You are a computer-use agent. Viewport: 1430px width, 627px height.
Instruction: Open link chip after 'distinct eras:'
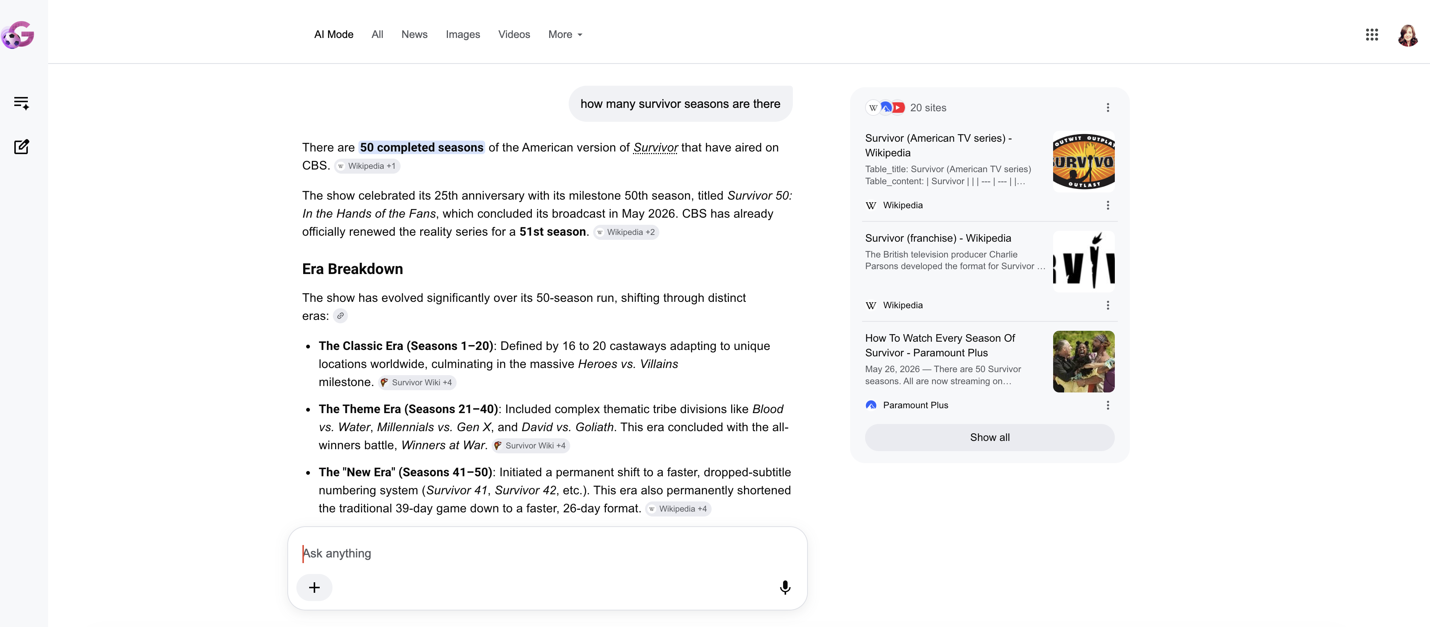pos(340,316)
